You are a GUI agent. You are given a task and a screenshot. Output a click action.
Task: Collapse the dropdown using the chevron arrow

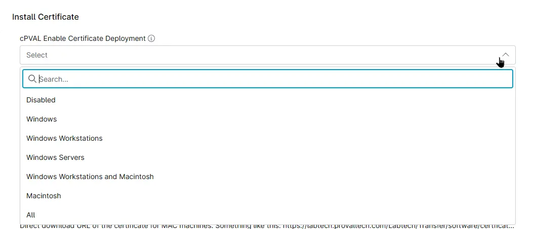pos(506,55)
